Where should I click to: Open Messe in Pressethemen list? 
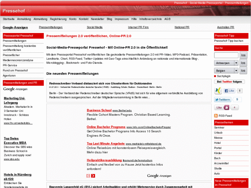[218, 138]
